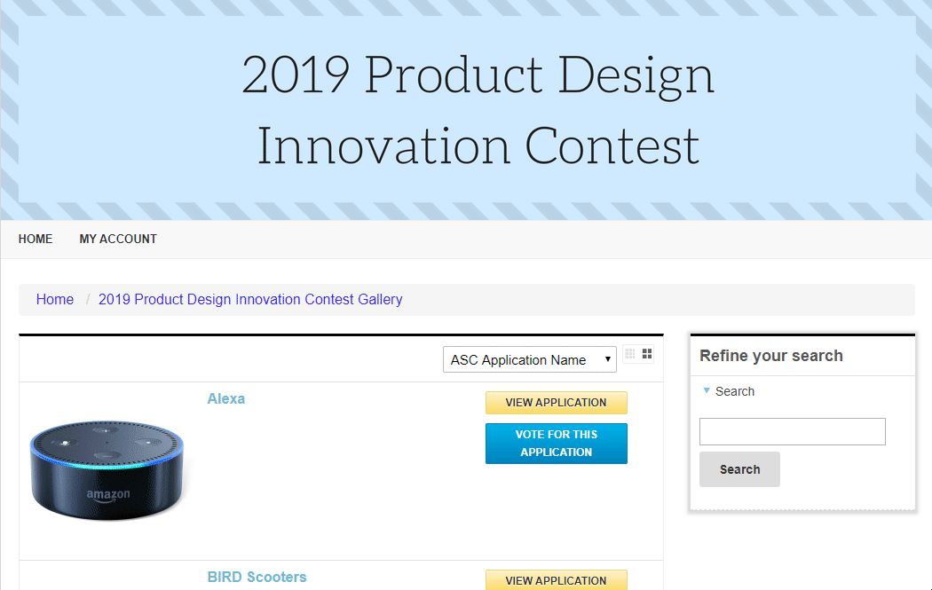
Task: Click the Alexa title link
Action: [225, 398]
